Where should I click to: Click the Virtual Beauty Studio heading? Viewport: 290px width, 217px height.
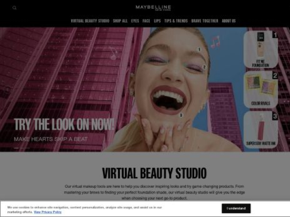154,173
